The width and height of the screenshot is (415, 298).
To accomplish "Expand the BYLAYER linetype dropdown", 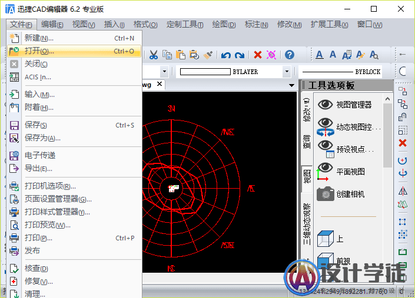I will tap(287, 72).
